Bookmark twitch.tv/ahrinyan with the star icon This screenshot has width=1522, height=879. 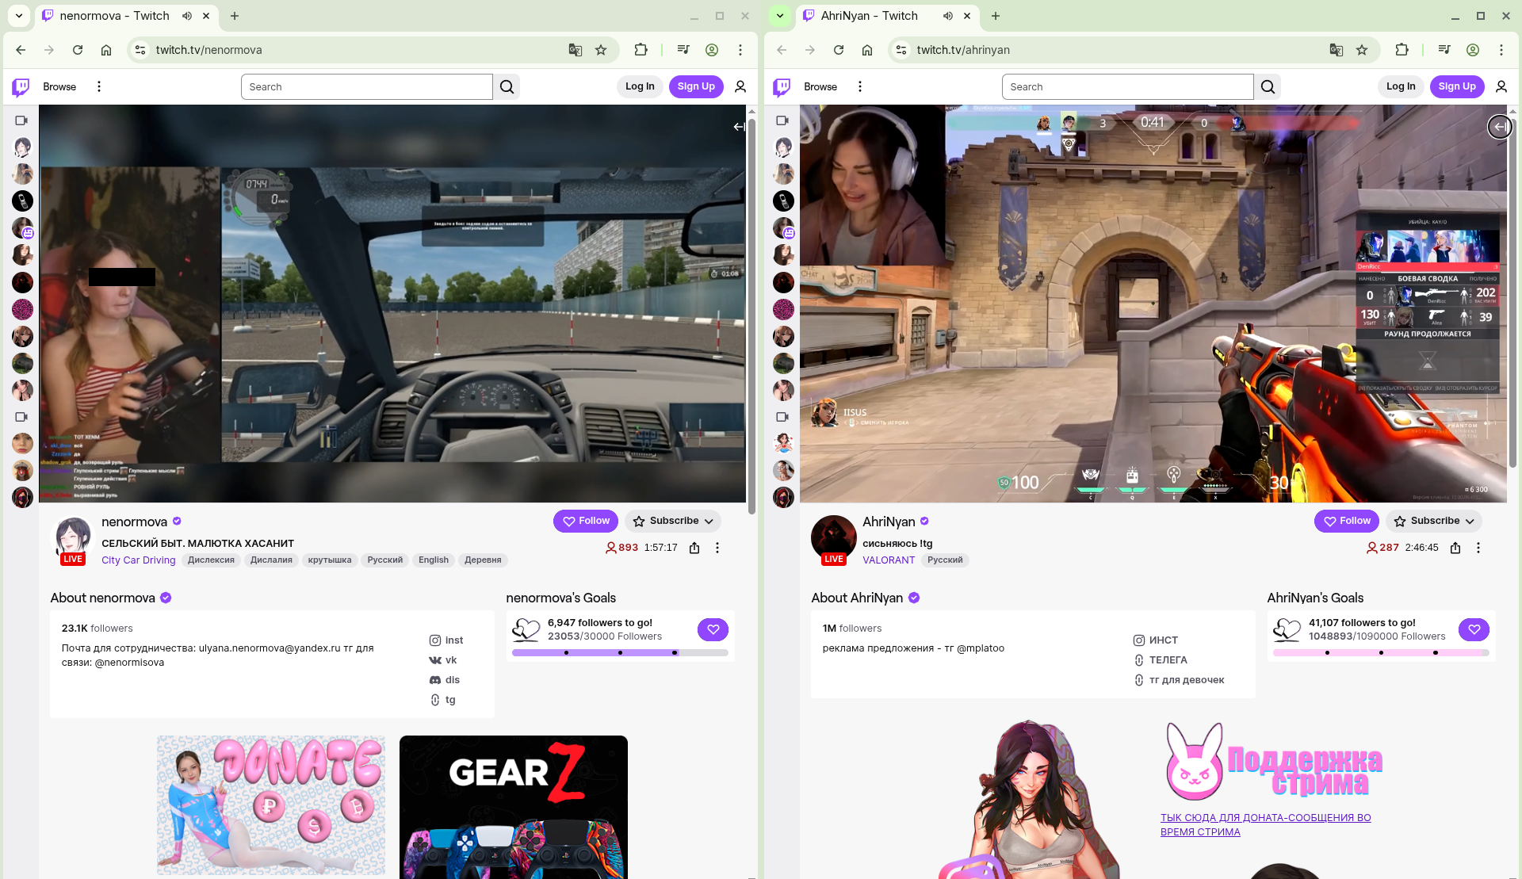tap(1362, 50)
